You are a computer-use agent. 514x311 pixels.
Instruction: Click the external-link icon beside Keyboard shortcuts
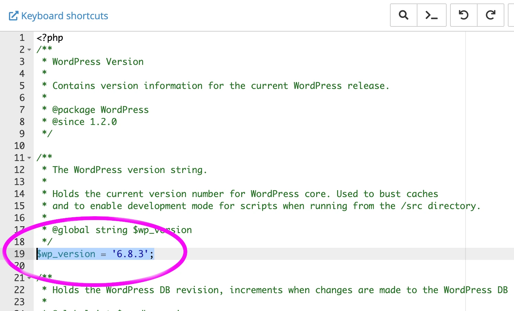[x=13, y=15]
